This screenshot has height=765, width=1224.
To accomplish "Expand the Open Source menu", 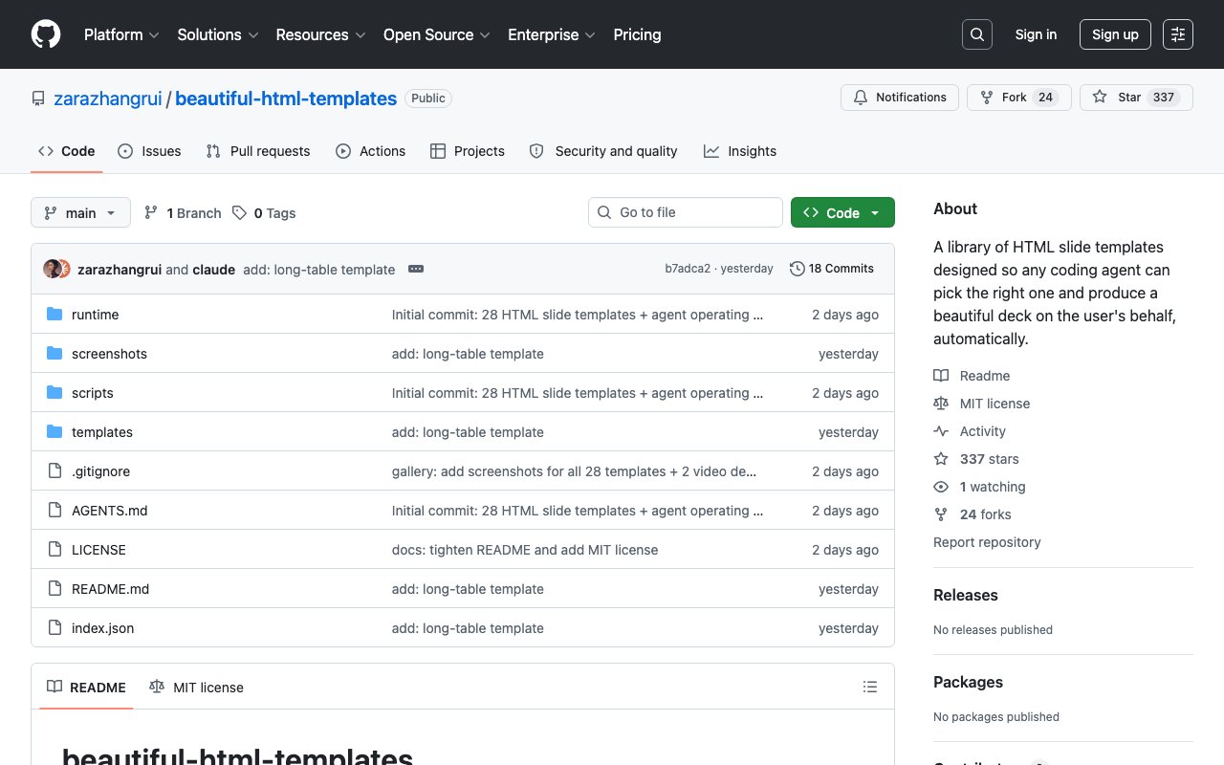I will 437,34.
